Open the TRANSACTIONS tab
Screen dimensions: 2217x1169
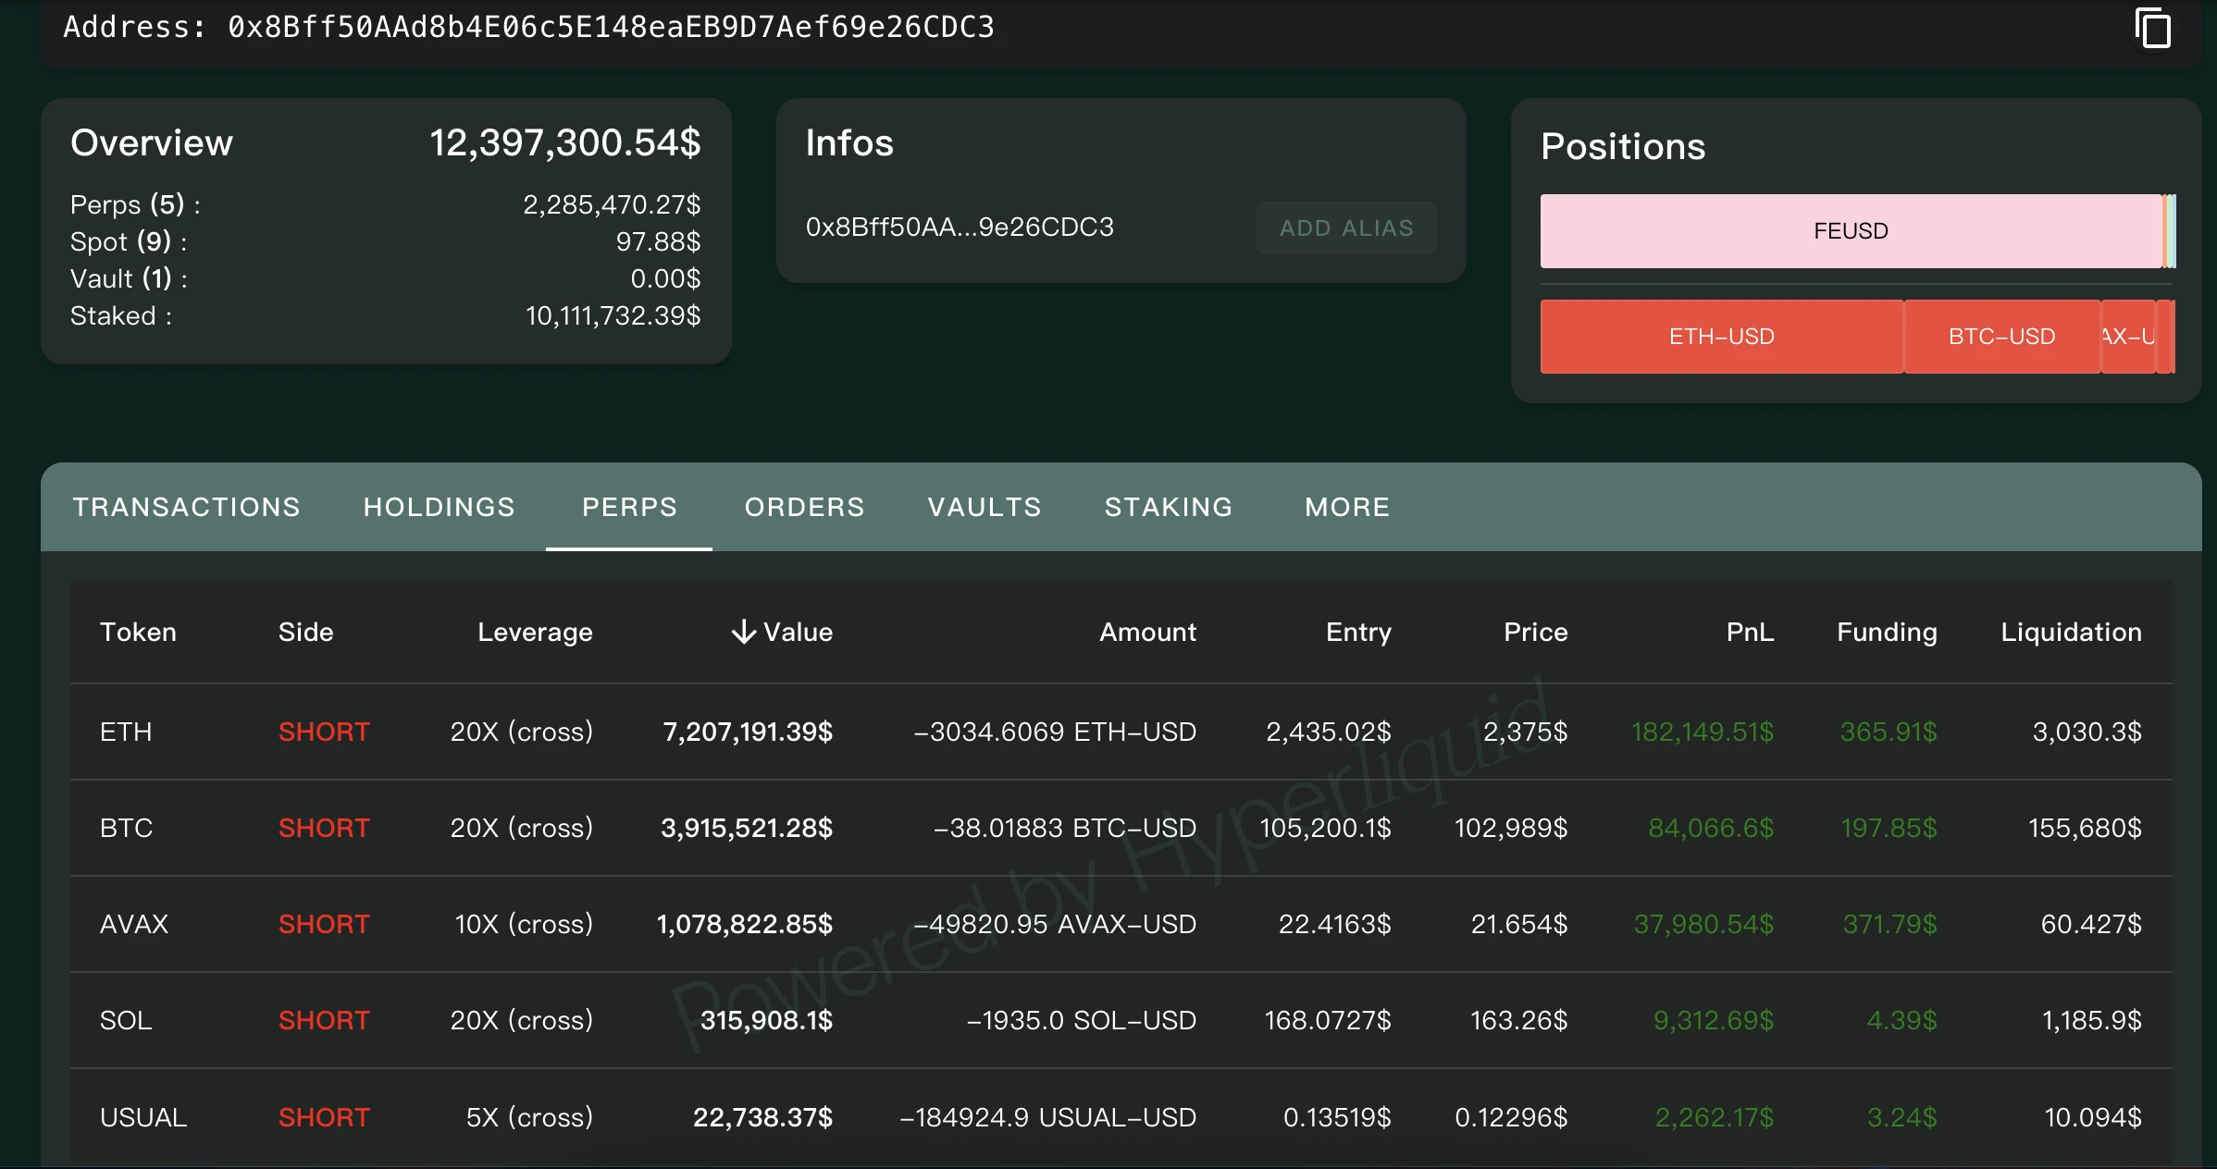(x=187, y=507)
